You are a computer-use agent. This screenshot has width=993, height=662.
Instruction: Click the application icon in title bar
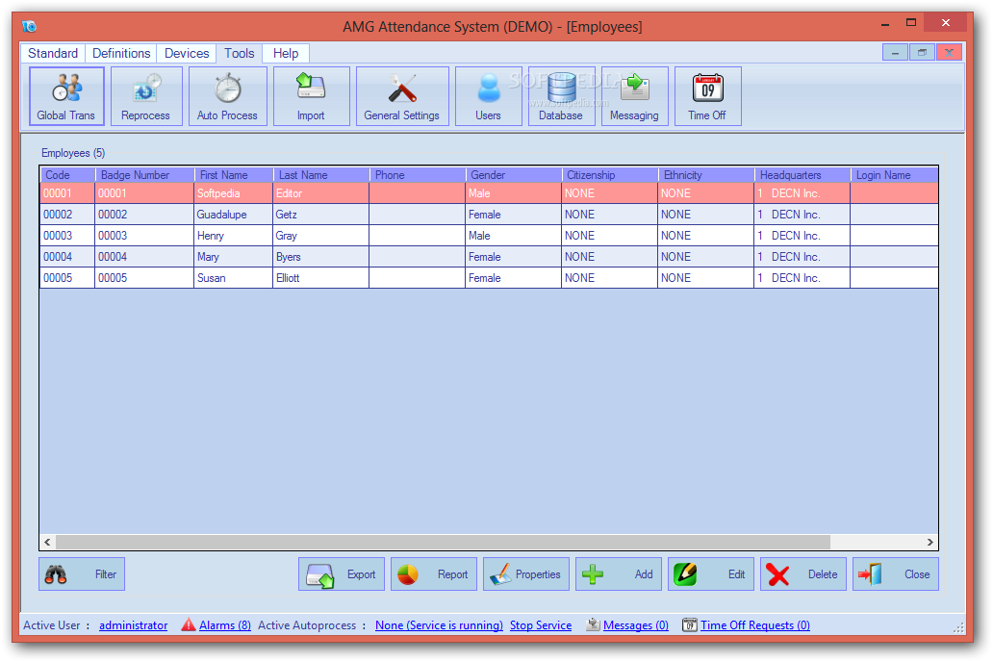point(29,26)
